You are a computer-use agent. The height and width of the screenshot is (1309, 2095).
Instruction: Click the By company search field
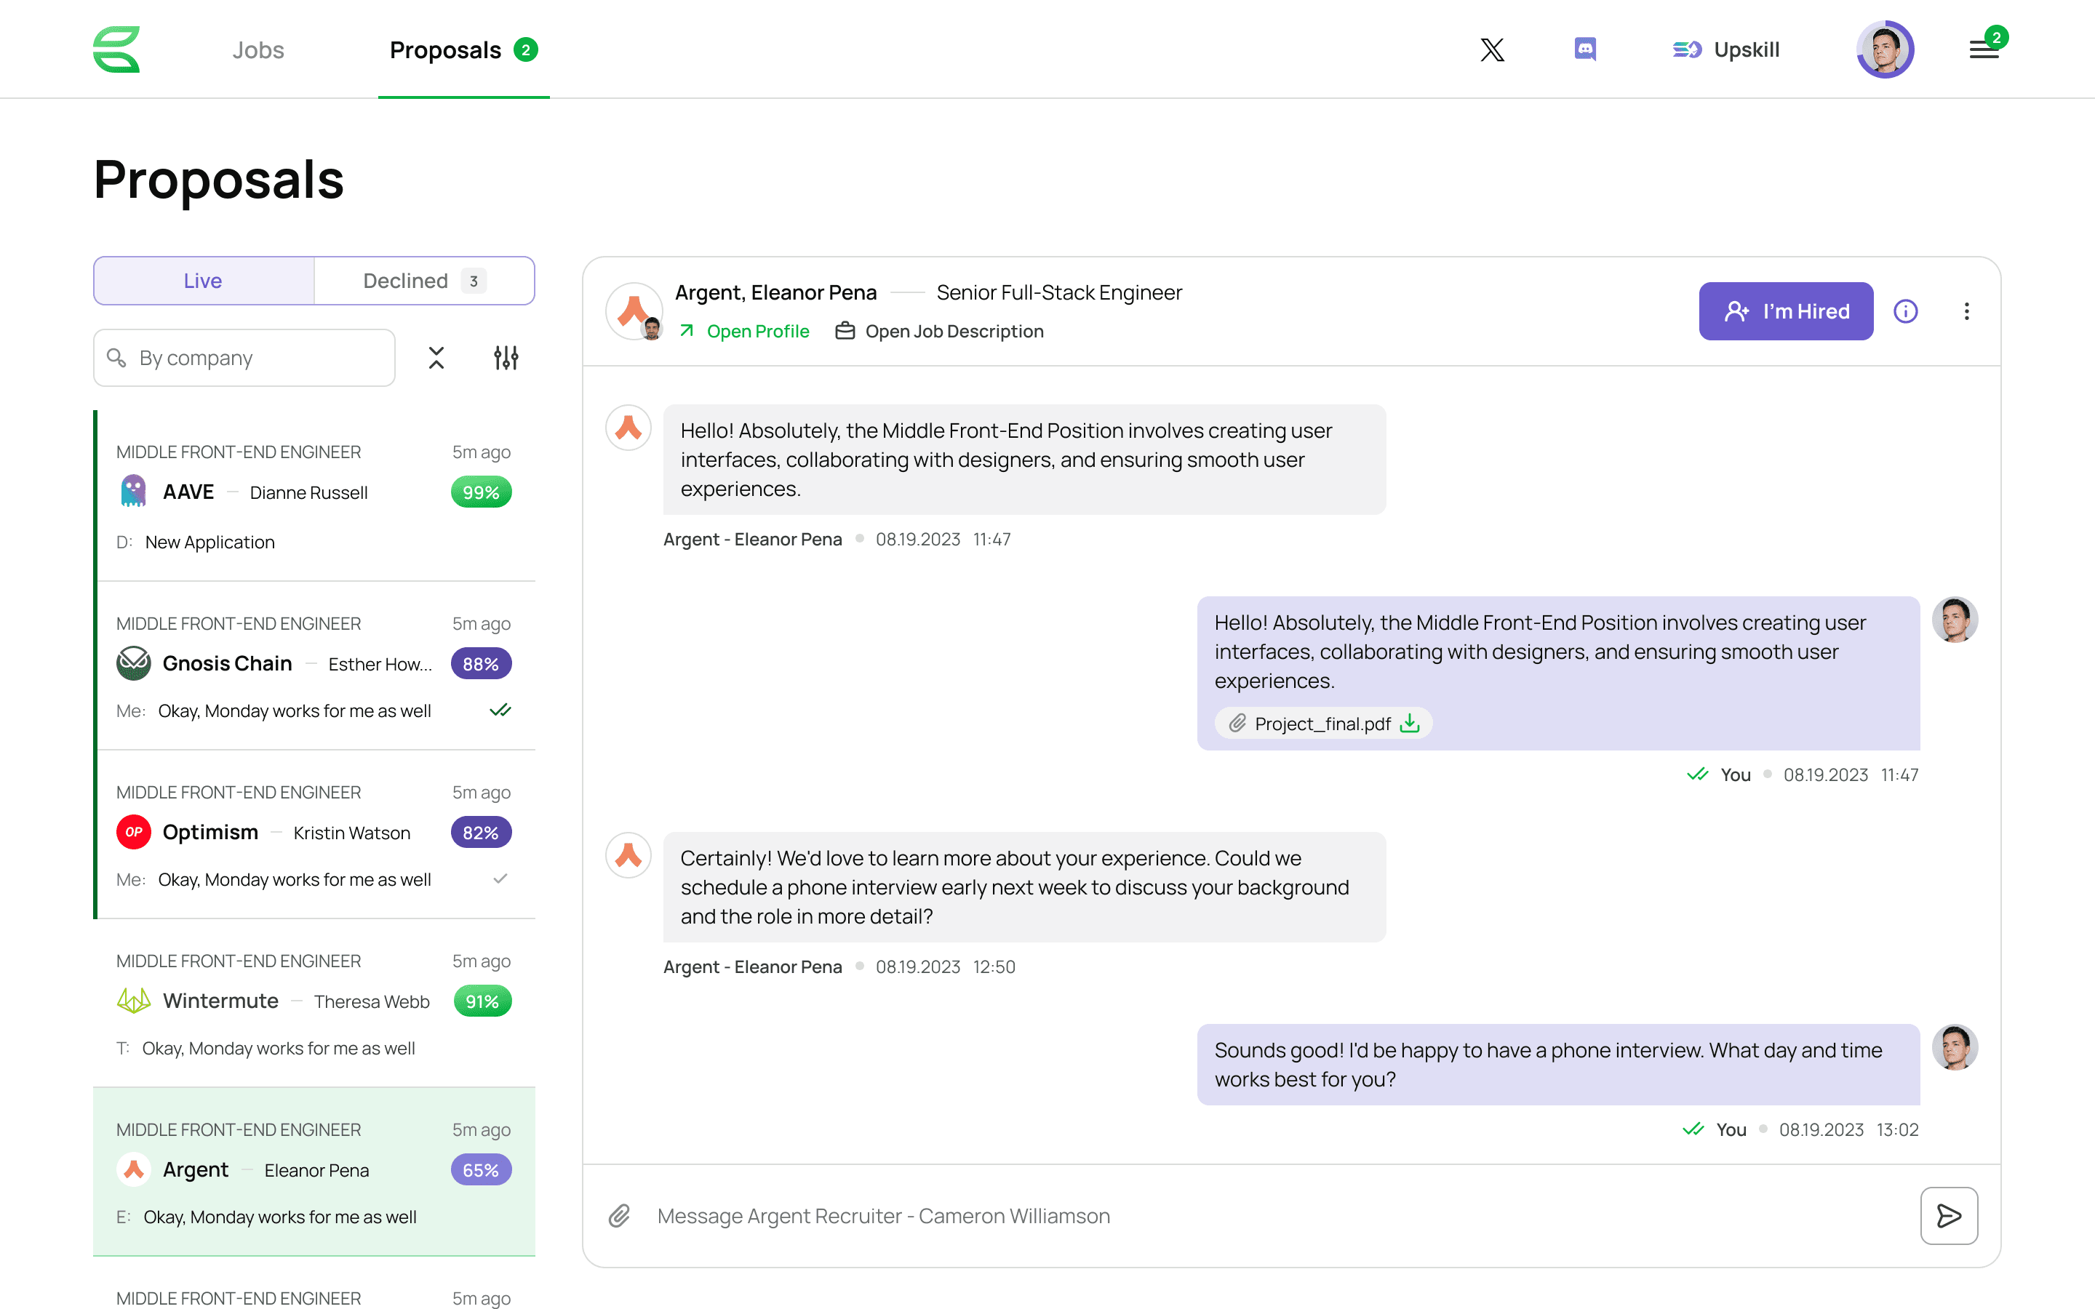(244, 358)
